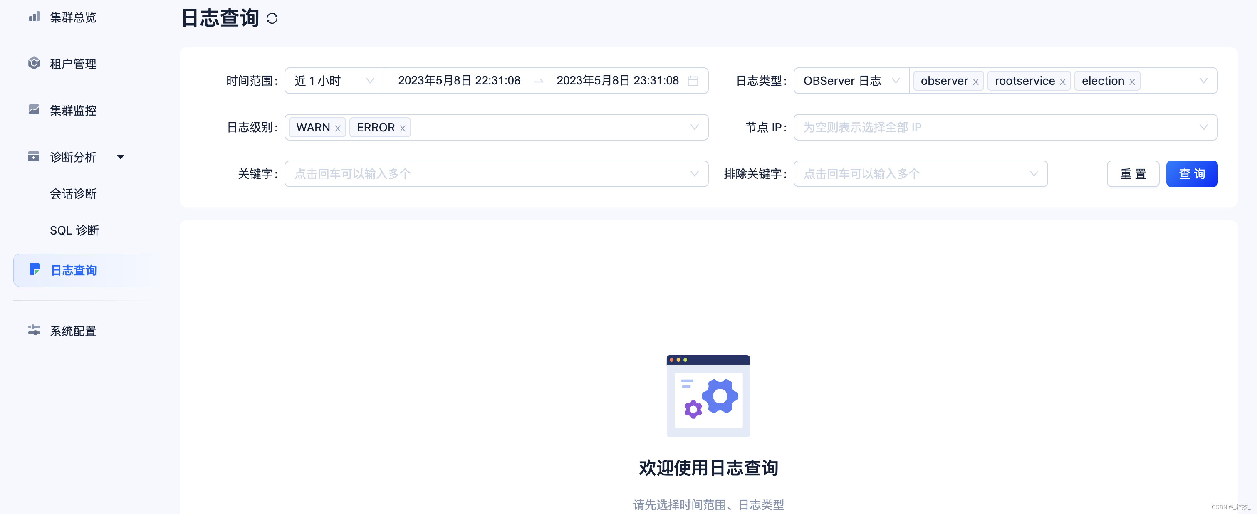Remove the ERROR log level tag
The width and height of the screenshot is (1257, 514).
pos(403,128)
